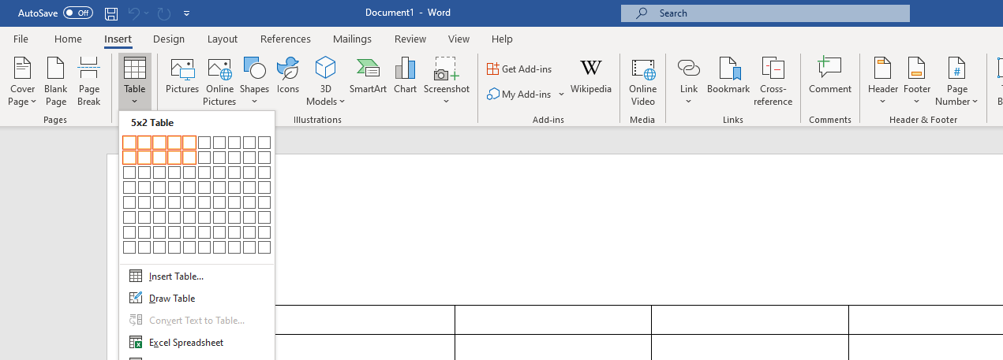Click the Icons button

click(x=288, y=76)
